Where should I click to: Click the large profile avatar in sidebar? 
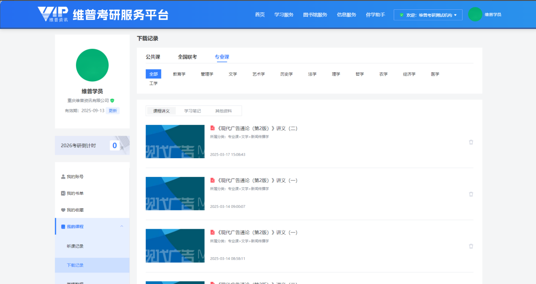point(92,65)
